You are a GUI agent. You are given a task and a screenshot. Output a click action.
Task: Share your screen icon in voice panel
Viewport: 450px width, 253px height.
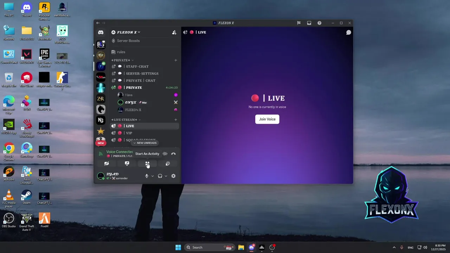coord(127,163)
